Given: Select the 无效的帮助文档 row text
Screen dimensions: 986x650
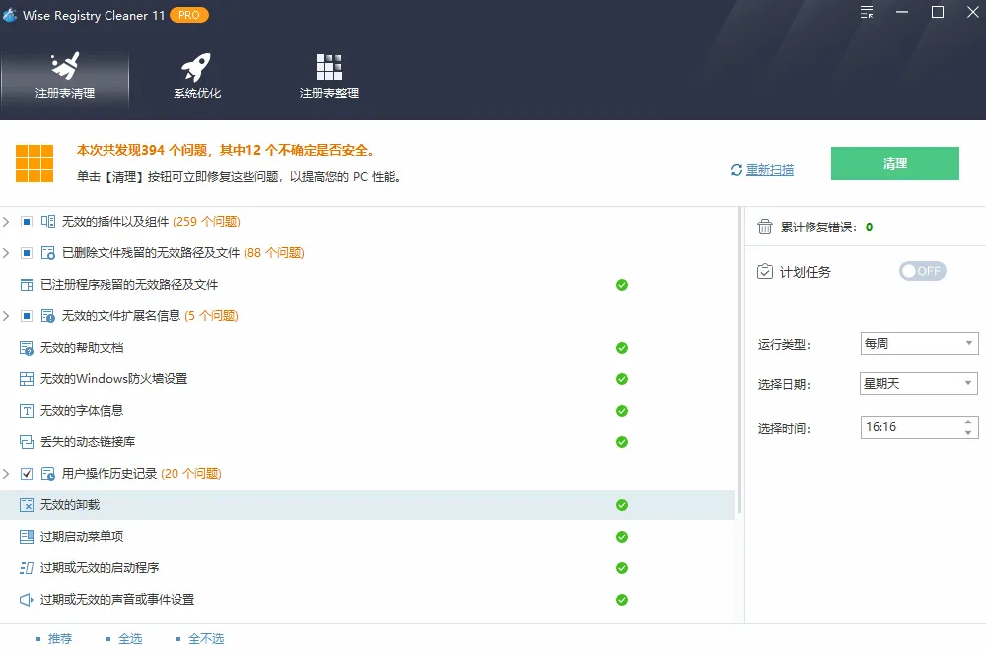Looking at the screenshot, I should coord(82,348).
